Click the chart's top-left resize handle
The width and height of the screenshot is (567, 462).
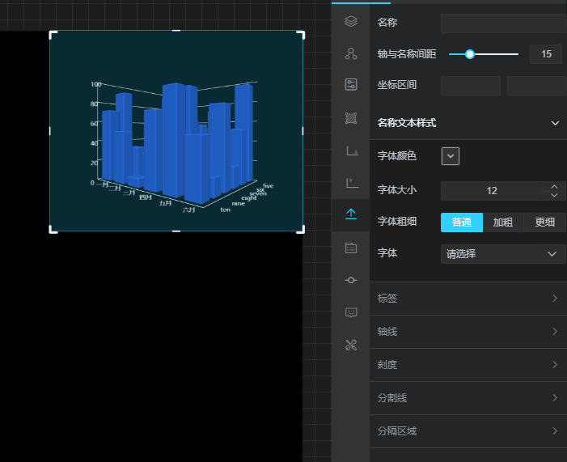point(53,35)
